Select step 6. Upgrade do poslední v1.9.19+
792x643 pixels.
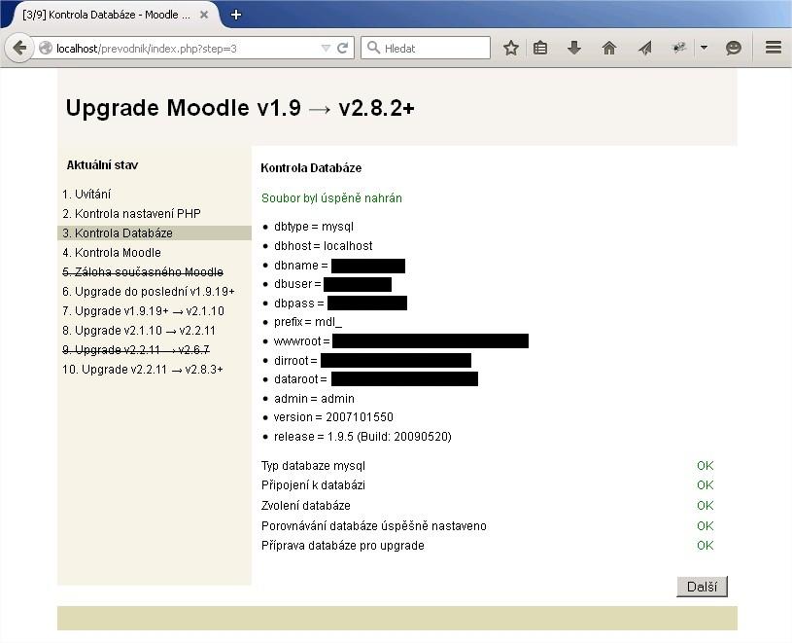click(149, 292)
